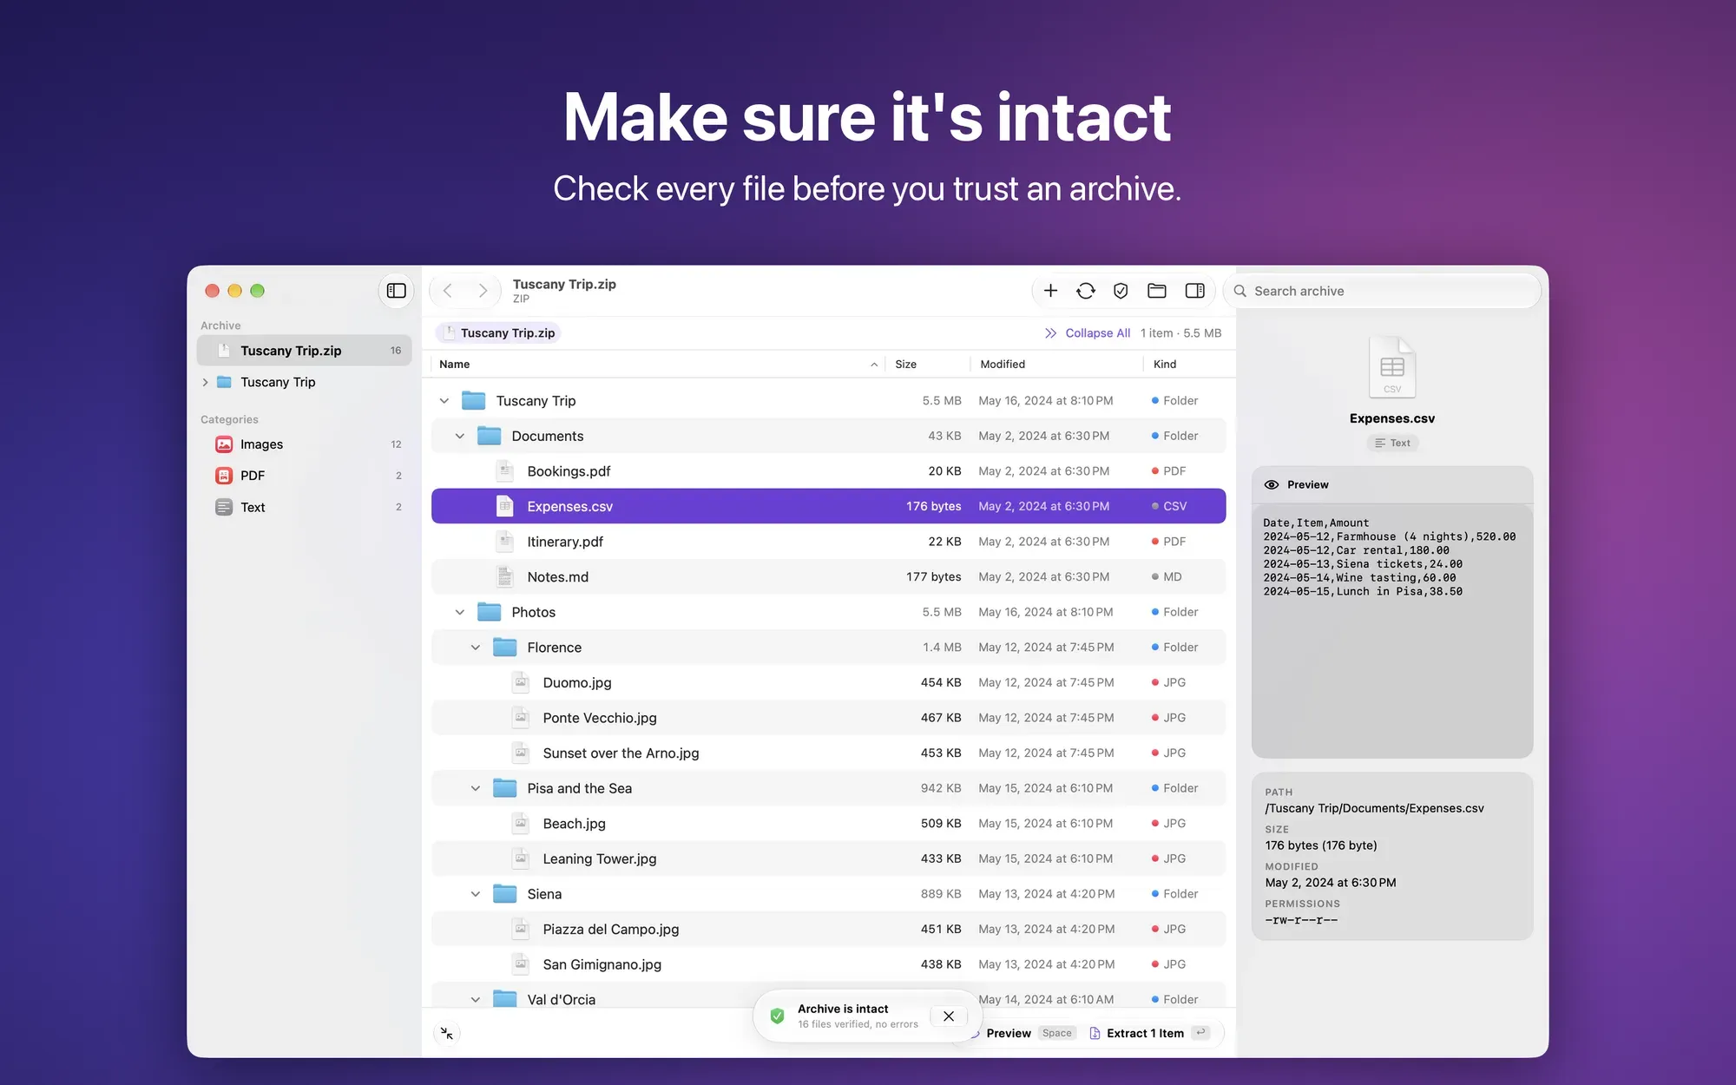Viewport: 1736px width, 1085px height.
Task: Select Ponte Vecchio.jpg
Action: pyautogui.click(x=828, y=718)
